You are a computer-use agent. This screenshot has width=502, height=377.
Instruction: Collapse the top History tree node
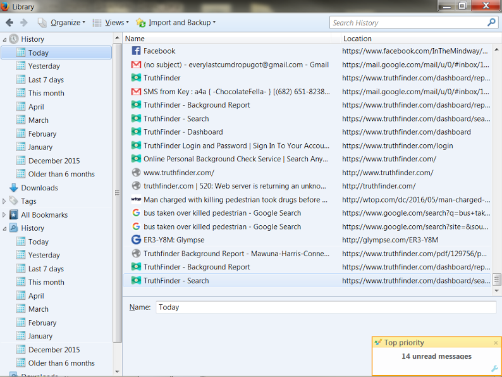4,40
